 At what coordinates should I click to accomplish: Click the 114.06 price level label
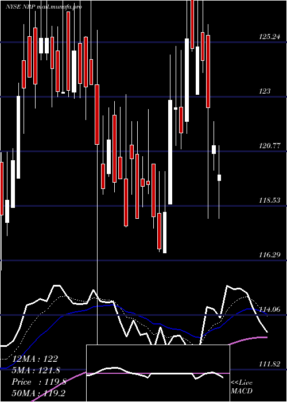click(269, 310)
